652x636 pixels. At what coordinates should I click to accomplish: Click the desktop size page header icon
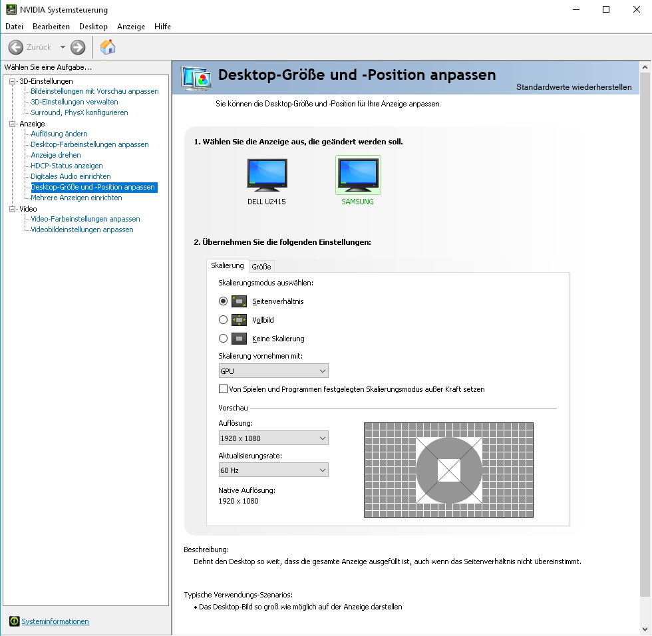pos(196,78)
